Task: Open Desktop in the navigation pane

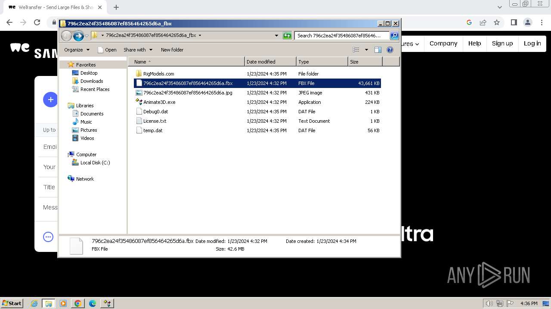Action: [89, 73]
